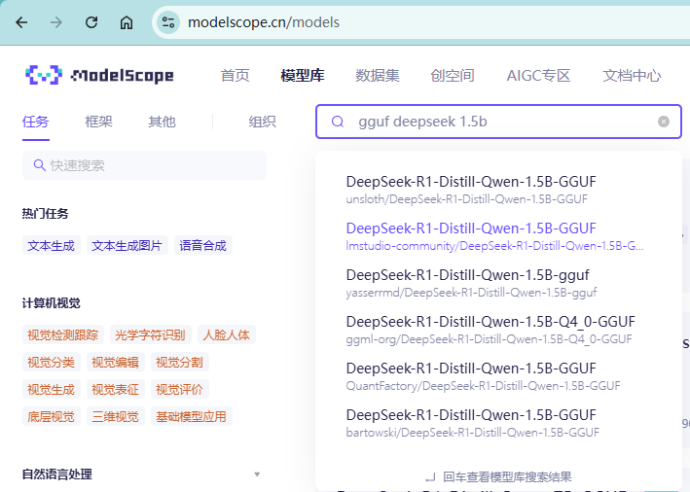Switch to 其他 filter tab

tap(162, 122)
